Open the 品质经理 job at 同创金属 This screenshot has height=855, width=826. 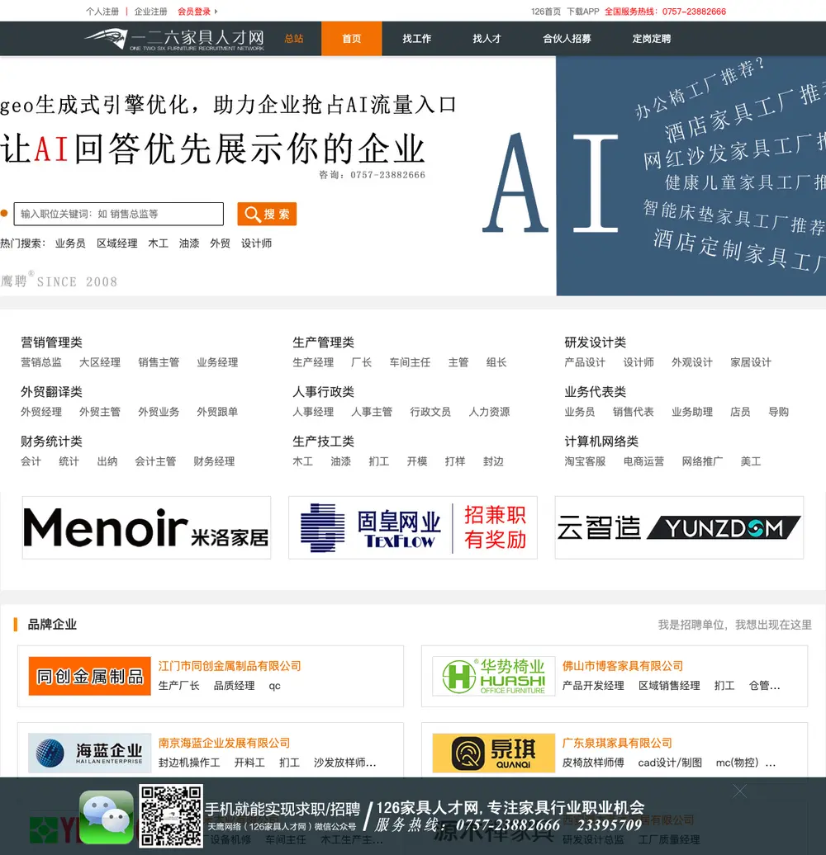pos(234,686)
